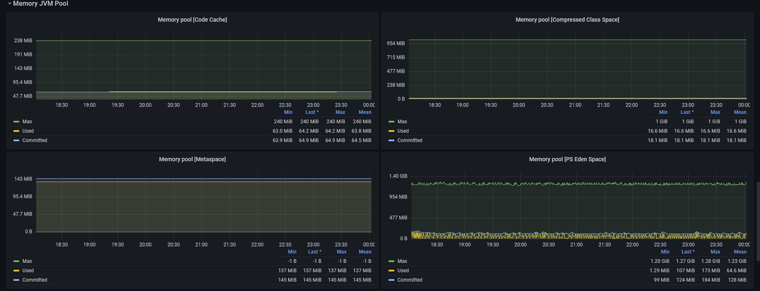Toggle Committed series in Code Cache legend
760x291 pixels.
(35, 140)
